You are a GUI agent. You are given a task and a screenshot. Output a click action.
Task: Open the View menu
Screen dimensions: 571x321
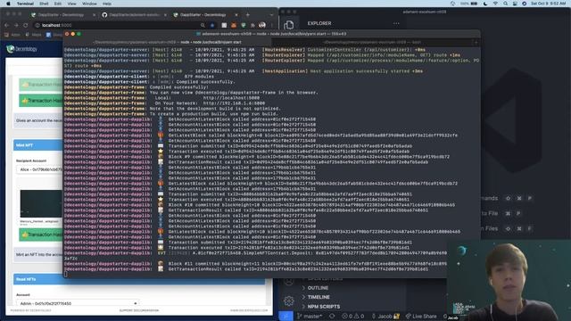71,4
